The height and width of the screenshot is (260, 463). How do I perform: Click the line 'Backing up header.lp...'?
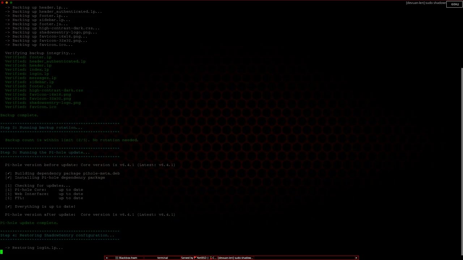[36, 7]
